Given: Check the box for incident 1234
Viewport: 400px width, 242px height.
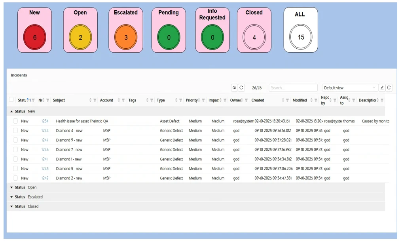Looking at the screenshot, I should [15, 121].
